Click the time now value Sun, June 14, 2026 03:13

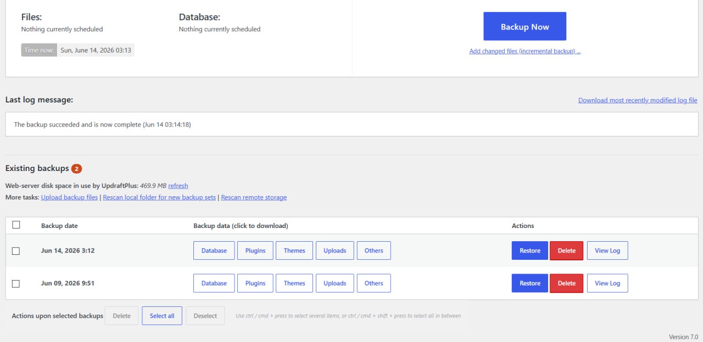(x=96, y=50)
